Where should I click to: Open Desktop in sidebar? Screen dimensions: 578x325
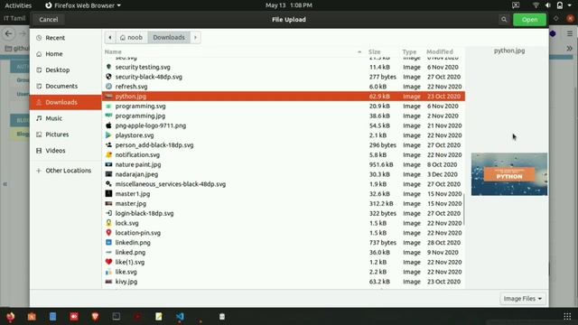(x=66, y=70)
